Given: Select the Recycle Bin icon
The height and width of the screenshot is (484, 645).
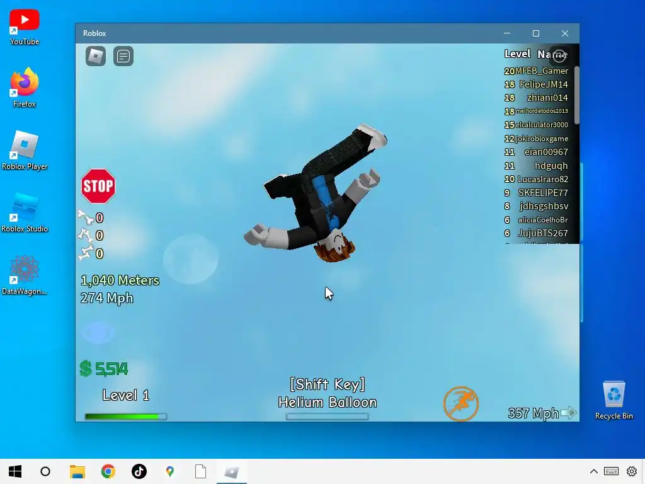Looking at the screenshot, I should (614, 400).
